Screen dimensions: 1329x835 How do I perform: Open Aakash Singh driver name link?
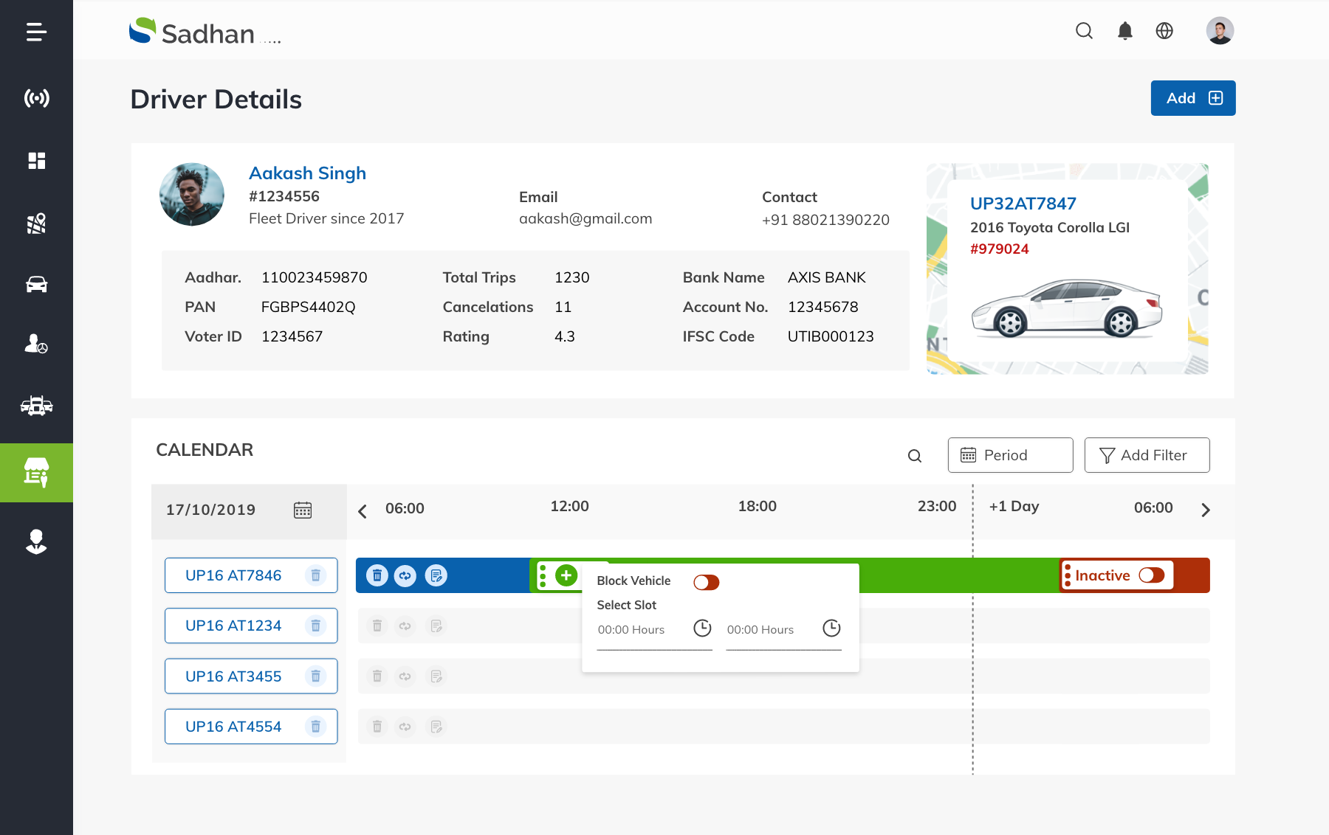[307, 173]
